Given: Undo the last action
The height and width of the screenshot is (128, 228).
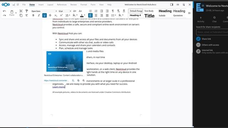Looking at the screenshot, I should coord(4,11).
